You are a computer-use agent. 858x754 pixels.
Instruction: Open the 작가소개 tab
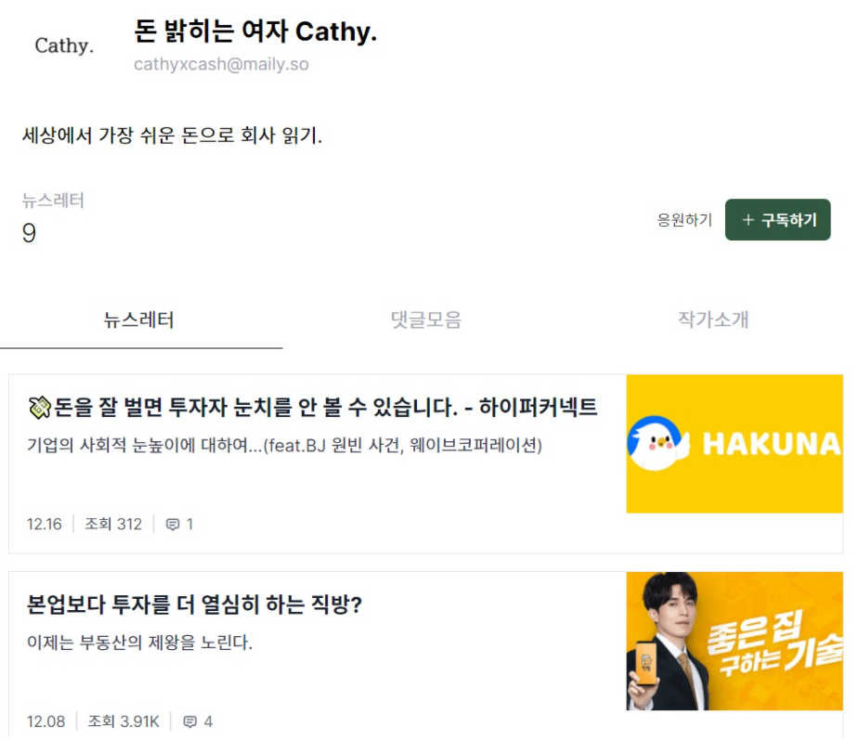(713, 320)
